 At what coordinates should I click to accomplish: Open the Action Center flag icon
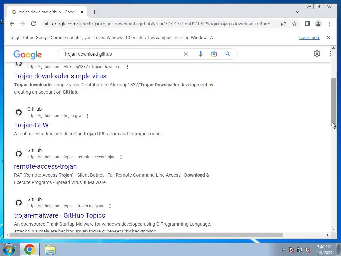coord(291,250)
